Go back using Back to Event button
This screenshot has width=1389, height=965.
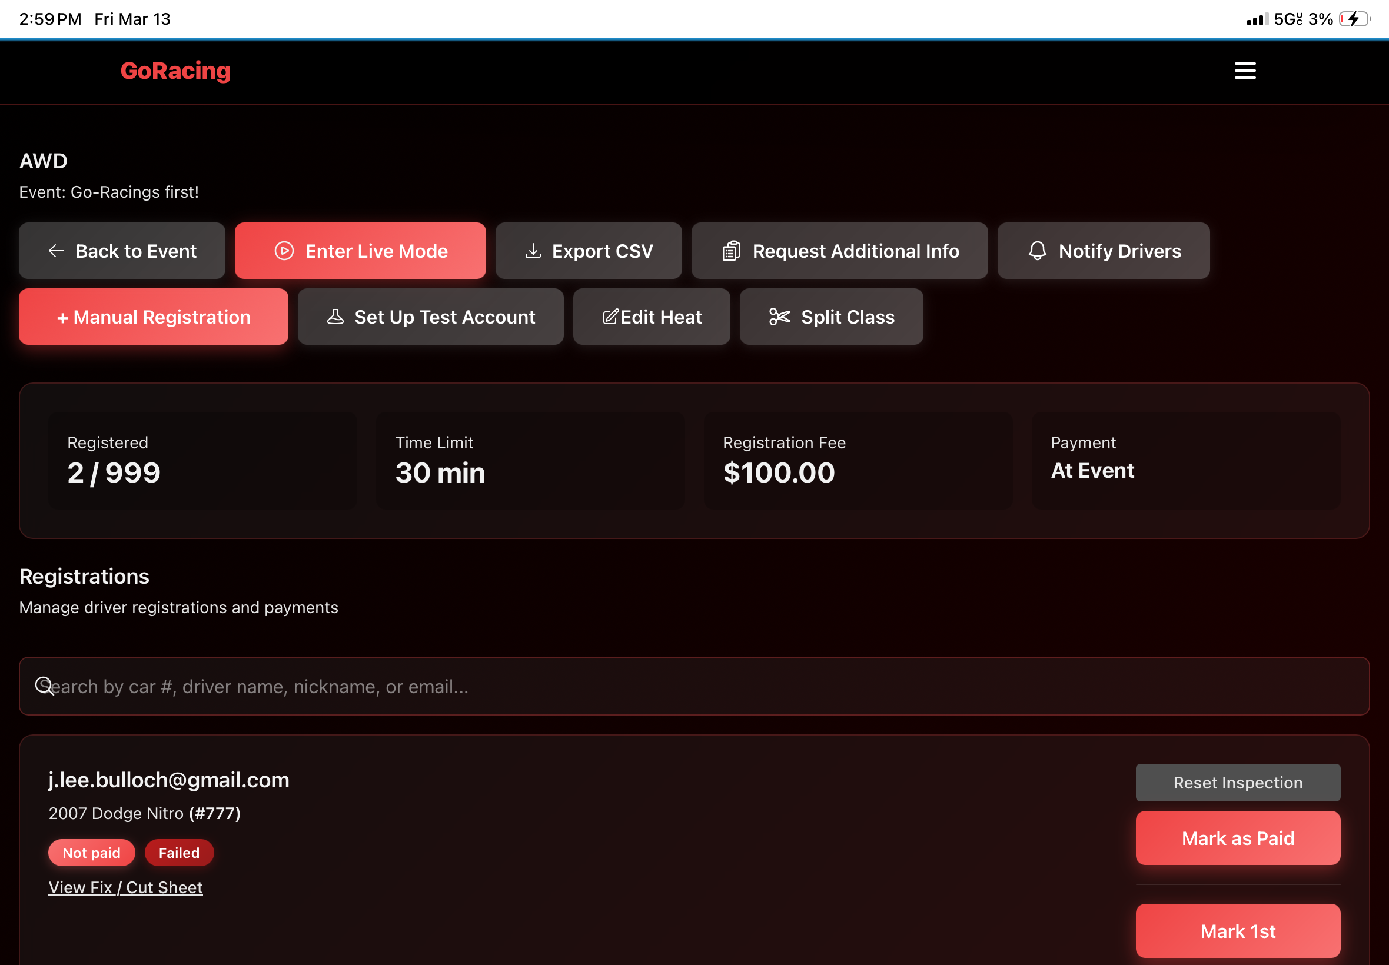coord(122,250)
